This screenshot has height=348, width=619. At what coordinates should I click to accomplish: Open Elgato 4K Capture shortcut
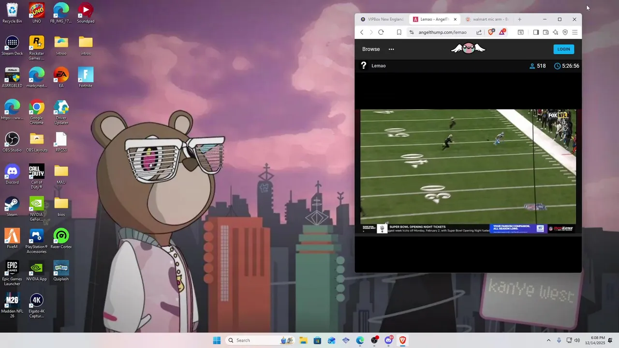click(x=37, y=305)
